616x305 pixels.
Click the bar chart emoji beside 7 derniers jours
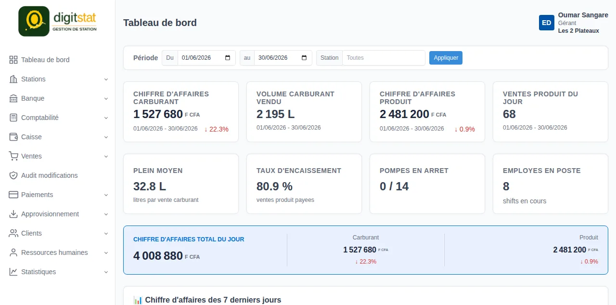pyautogui.click(x=138, y=300)
